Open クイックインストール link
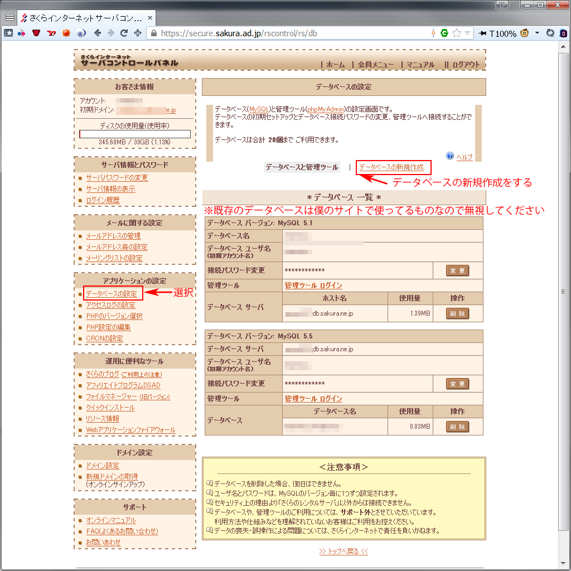The width and height of the screenshot is (571, 571). click(x=110, y=408)
